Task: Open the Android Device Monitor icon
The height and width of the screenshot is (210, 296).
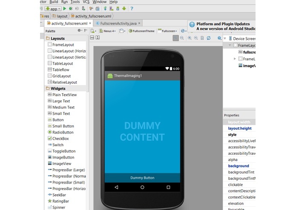Action: (124, 9)
